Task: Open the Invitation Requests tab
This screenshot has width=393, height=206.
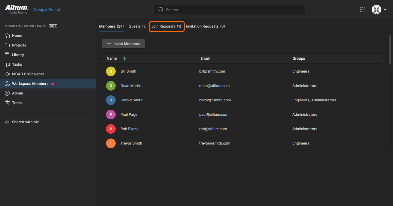Action: coord(205,26)
